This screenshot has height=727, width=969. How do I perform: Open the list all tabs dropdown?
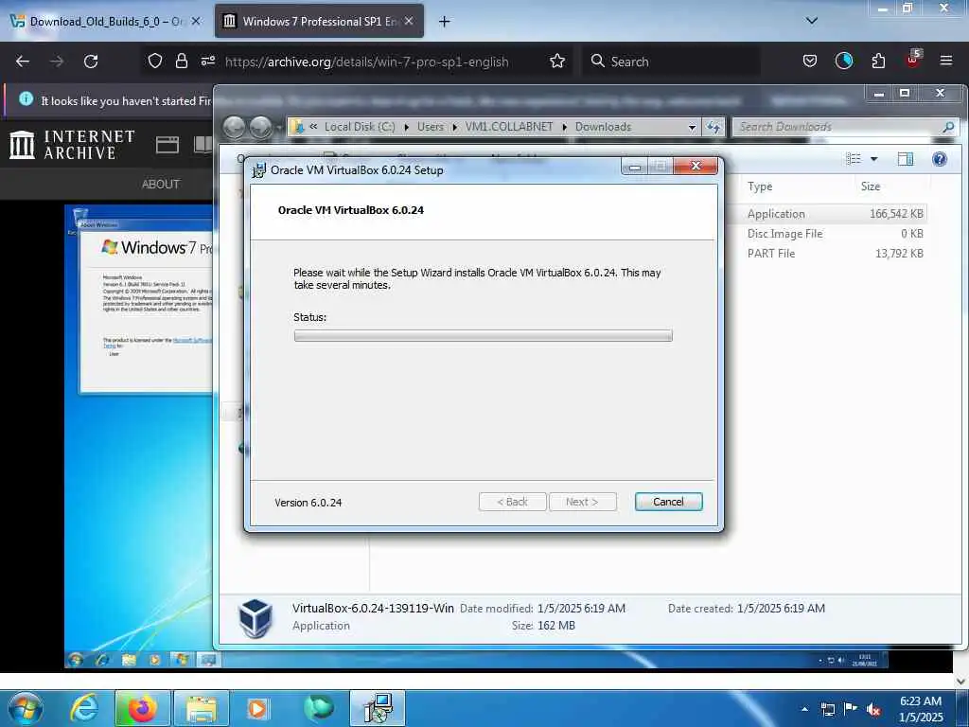pos(812,21)
